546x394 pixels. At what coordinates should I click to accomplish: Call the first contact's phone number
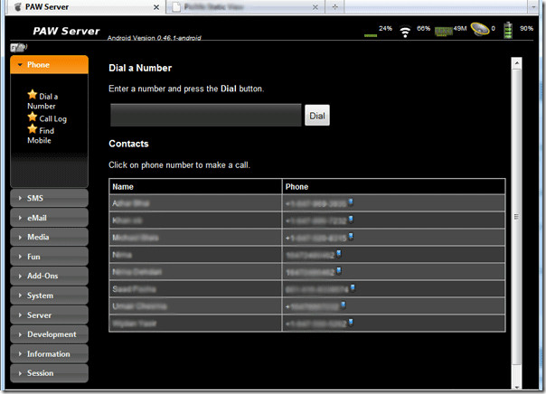[x=315, y=203]
